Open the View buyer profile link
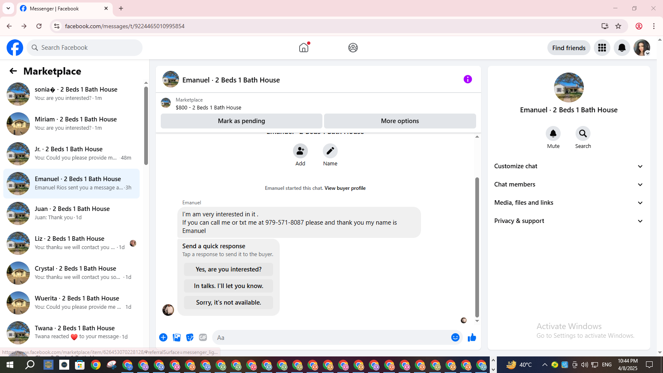663x373 pixels. [345, 188]
